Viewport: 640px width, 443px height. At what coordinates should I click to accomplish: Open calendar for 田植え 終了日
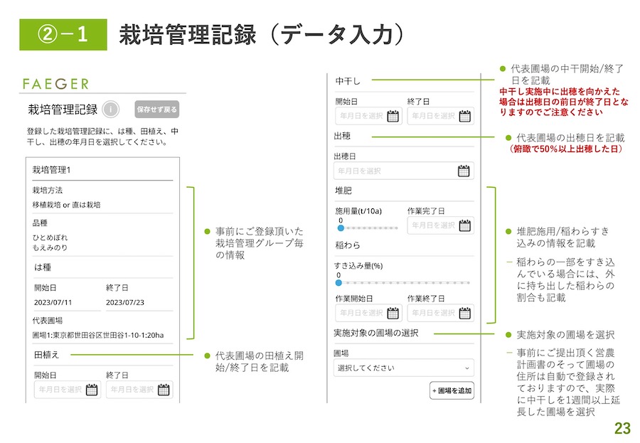164,390
